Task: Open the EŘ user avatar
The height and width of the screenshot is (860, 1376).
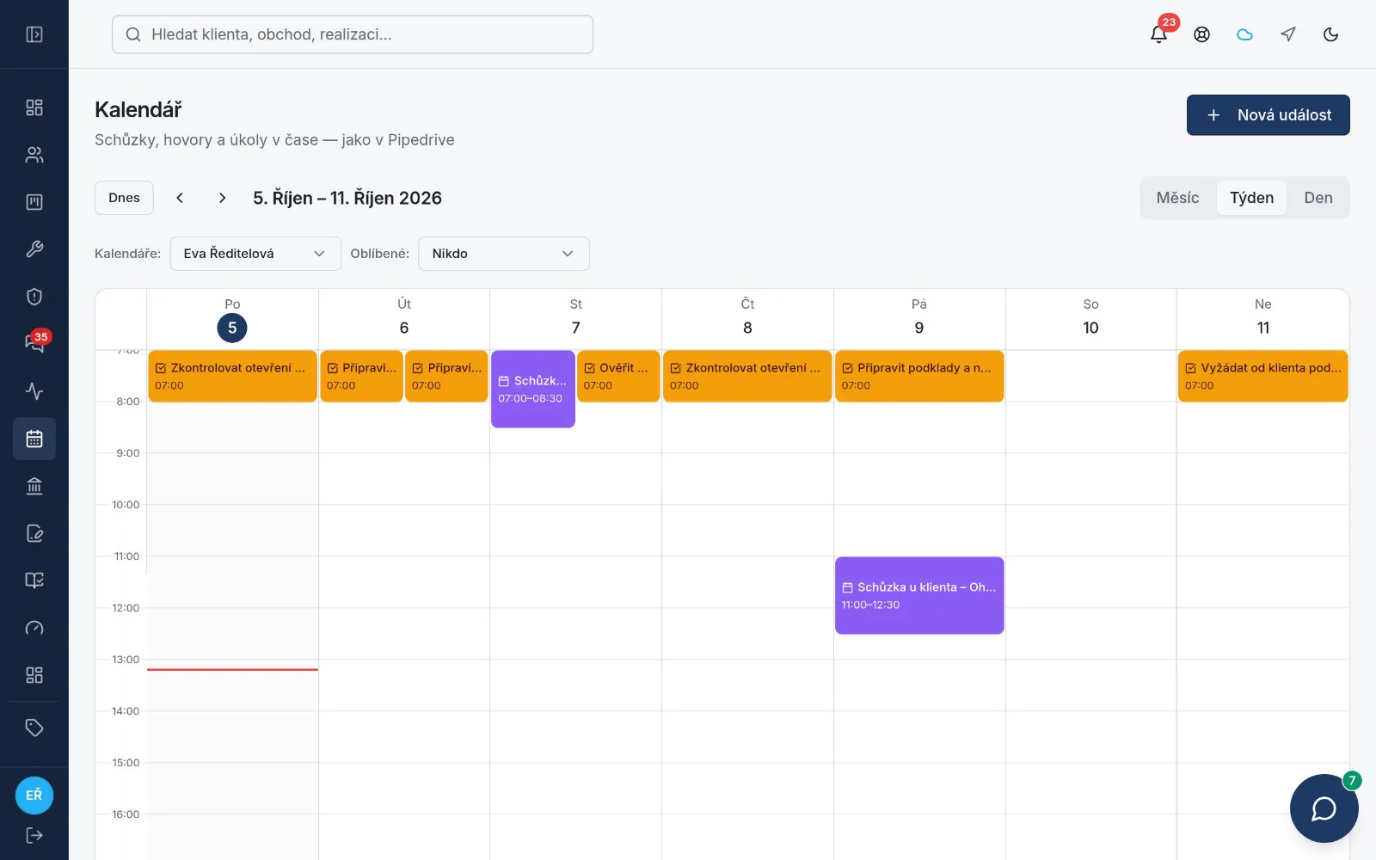Action: click(34, 795)
